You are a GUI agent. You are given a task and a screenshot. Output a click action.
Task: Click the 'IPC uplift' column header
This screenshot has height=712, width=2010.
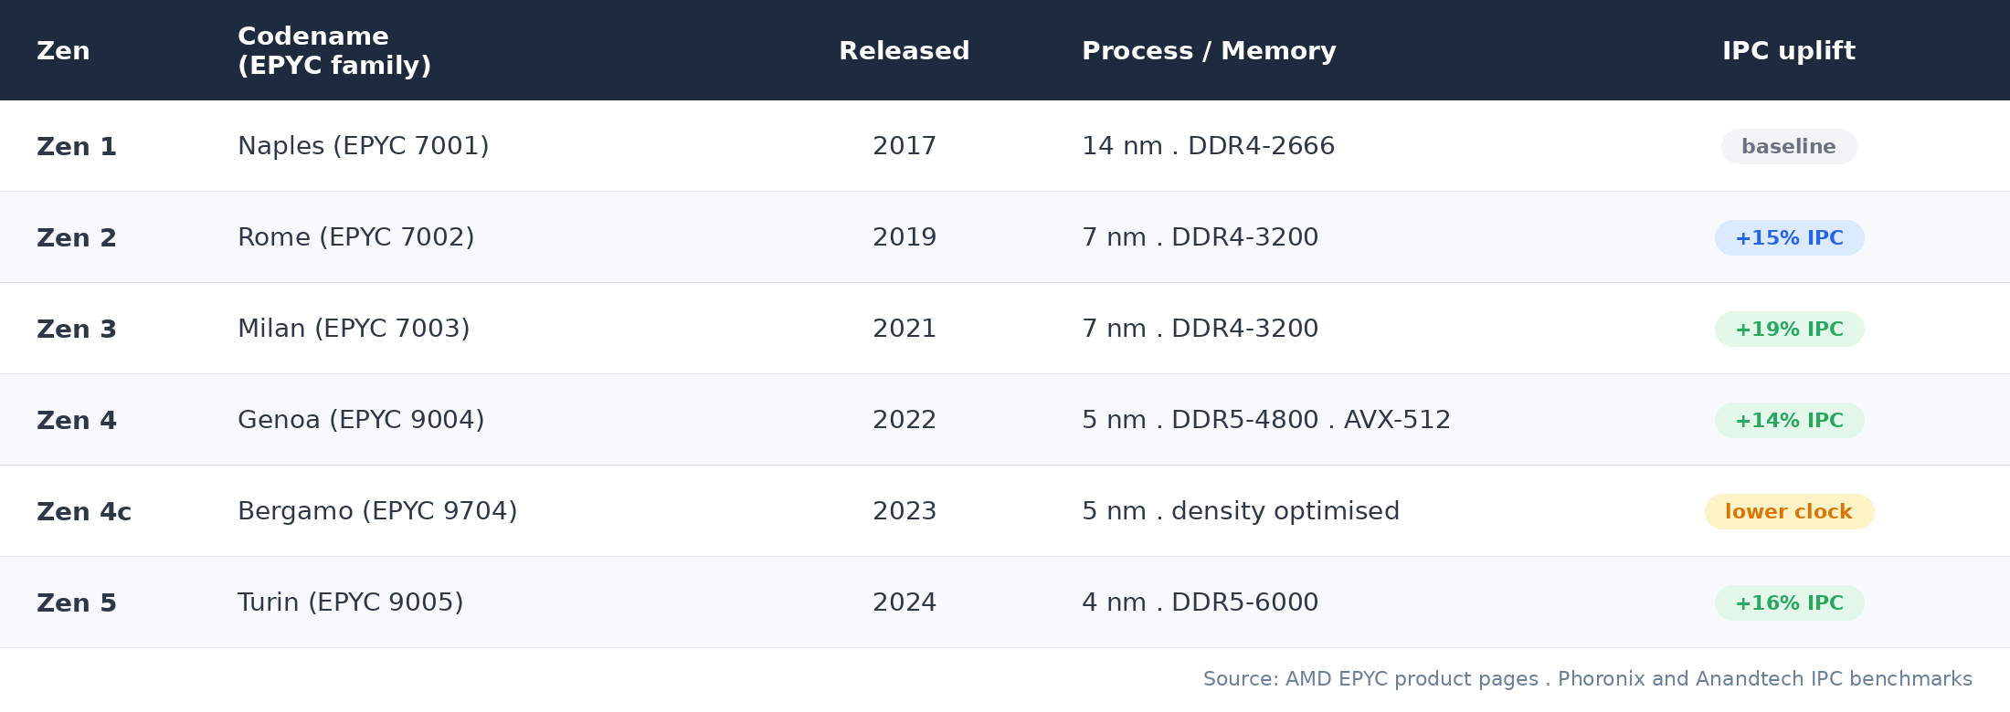coord(1789,51)
